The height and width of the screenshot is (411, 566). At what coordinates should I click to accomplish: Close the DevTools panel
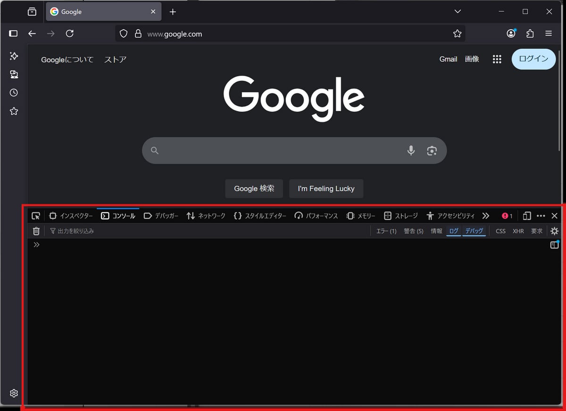(x=555, y=216)
